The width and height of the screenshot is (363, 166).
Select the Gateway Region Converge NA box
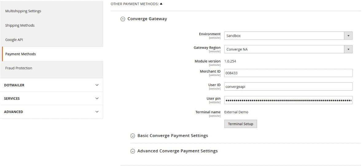(x=288, y=49)
